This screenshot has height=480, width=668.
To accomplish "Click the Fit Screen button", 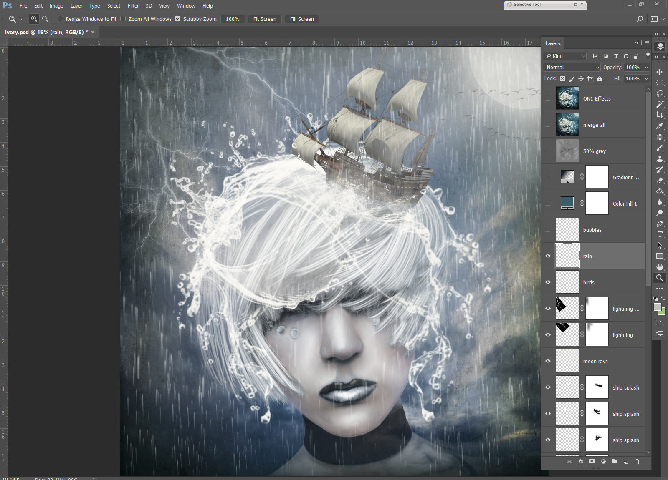I will coord(264,19).
